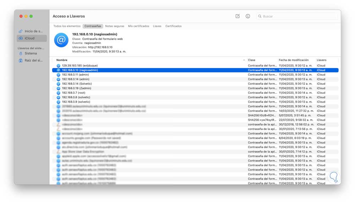The image size is (355, 203).
Task: Select the 192.168.0.10 (nagiosadmin) row
Action: pyautogui.click(x=195, y=70)
